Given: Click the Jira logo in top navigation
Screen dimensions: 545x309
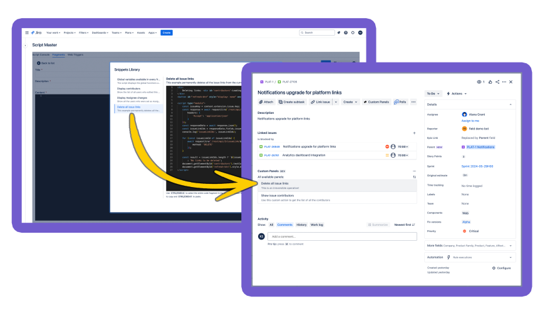Looking at the screenshot, I should pyautogui.click(x=36, y=33).
